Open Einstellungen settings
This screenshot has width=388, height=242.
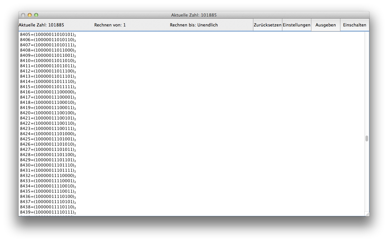click(296, 25)
